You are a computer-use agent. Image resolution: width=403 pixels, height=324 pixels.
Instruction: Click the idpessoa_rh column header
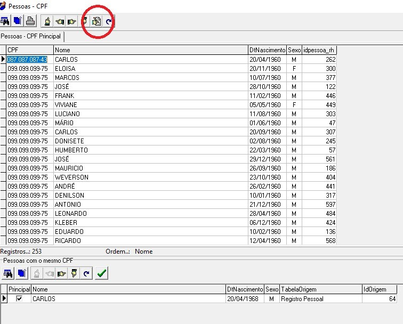coord(319,50)
